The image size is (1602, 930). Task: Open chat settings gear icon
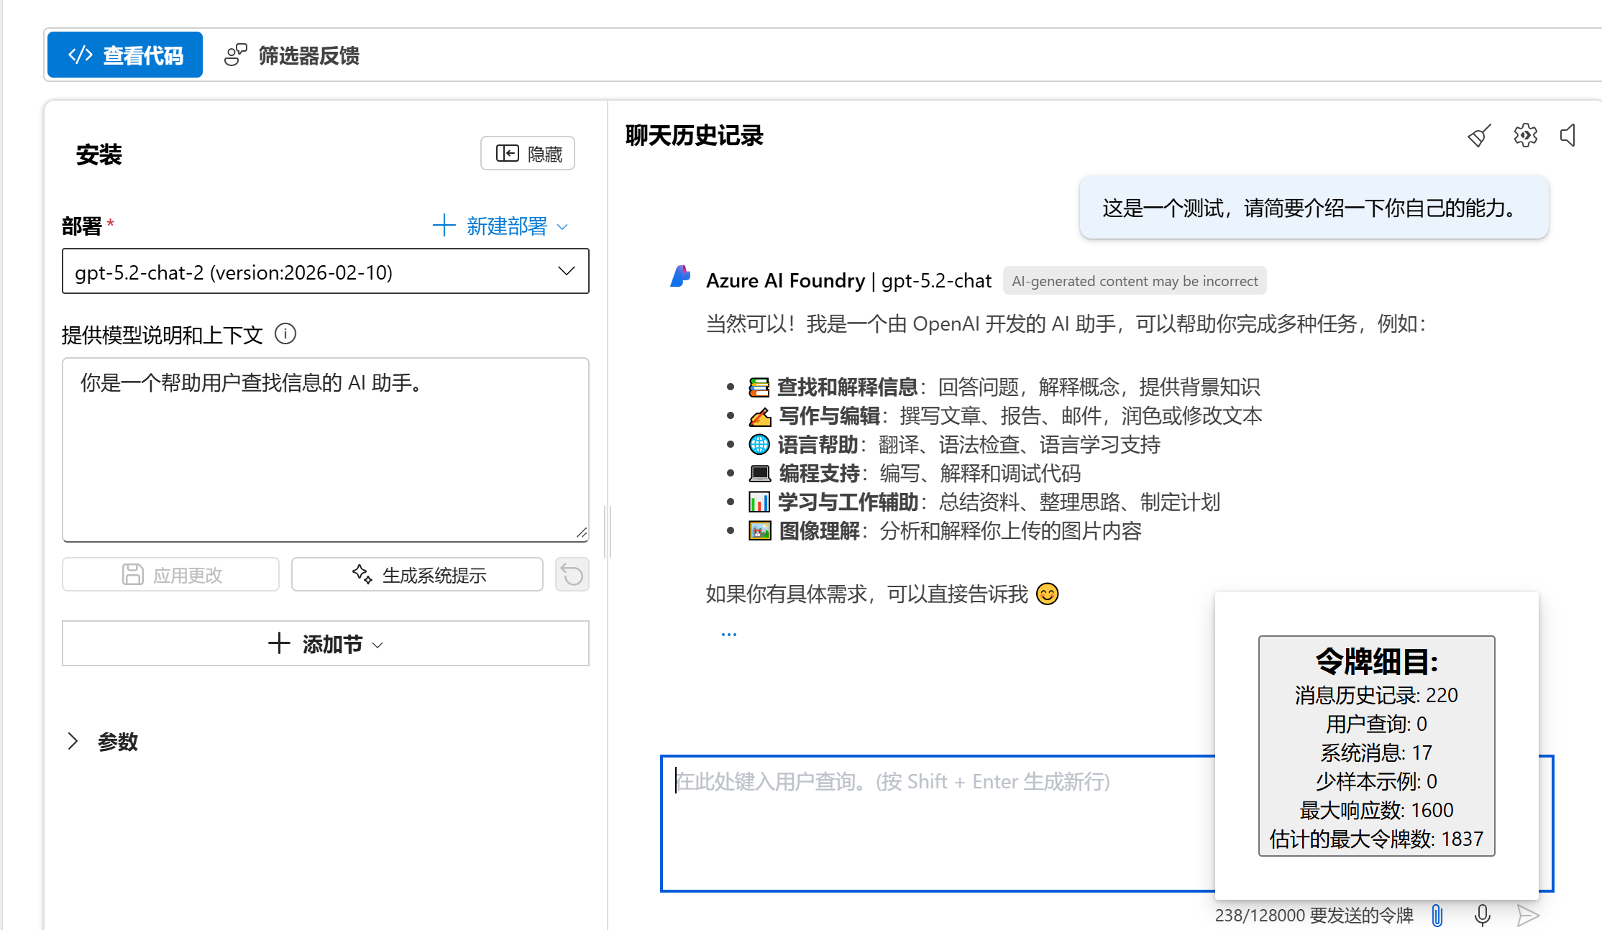point(1524,135)
